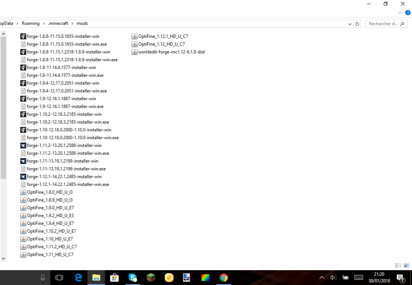Click the OptiFine_1.9.0_HD_U_E7 Java icon
Viewport: 412px width, 285px height.
coord(23,208)
